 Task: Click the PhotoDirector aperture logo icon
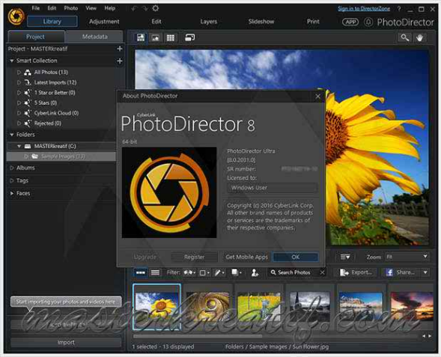16,16
